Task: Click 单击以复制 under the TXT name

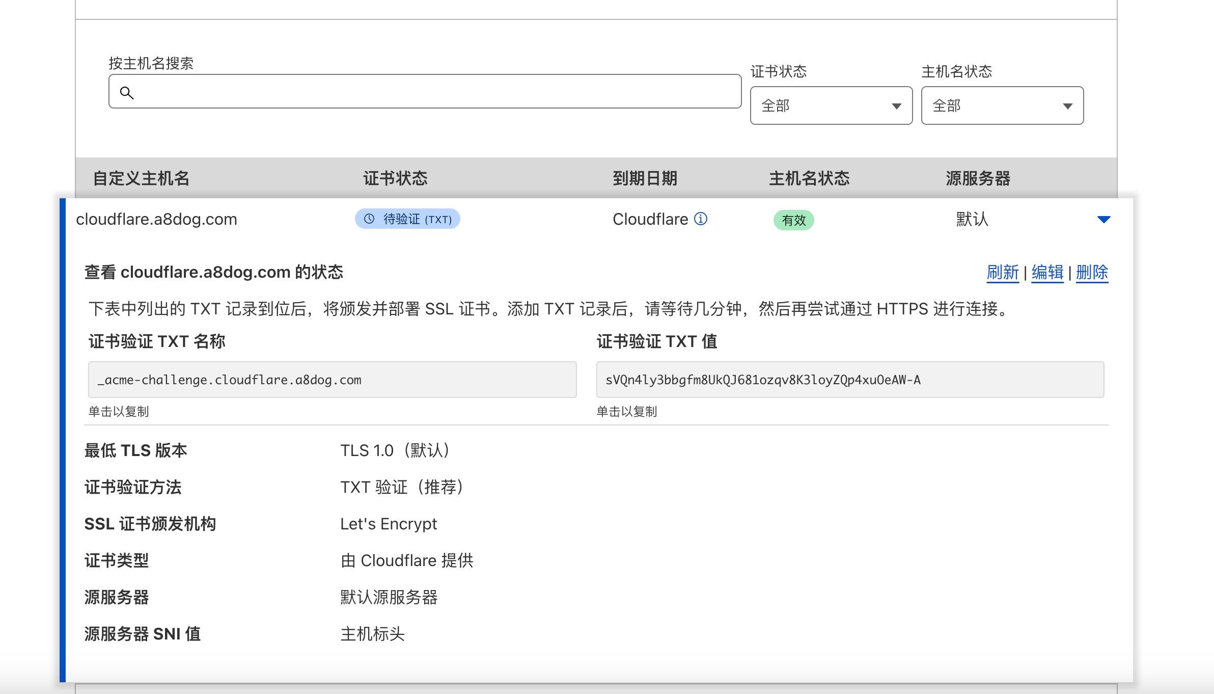Action: (x=119, y=411)
